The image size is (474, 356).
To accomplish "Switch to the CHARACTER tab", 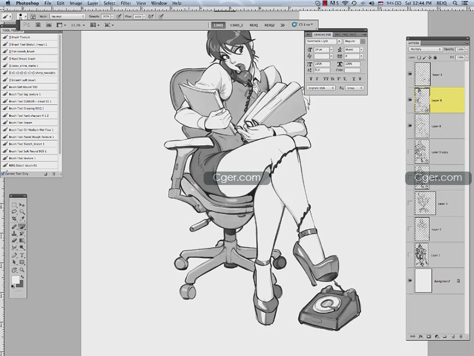I will [x=322, y=35].
